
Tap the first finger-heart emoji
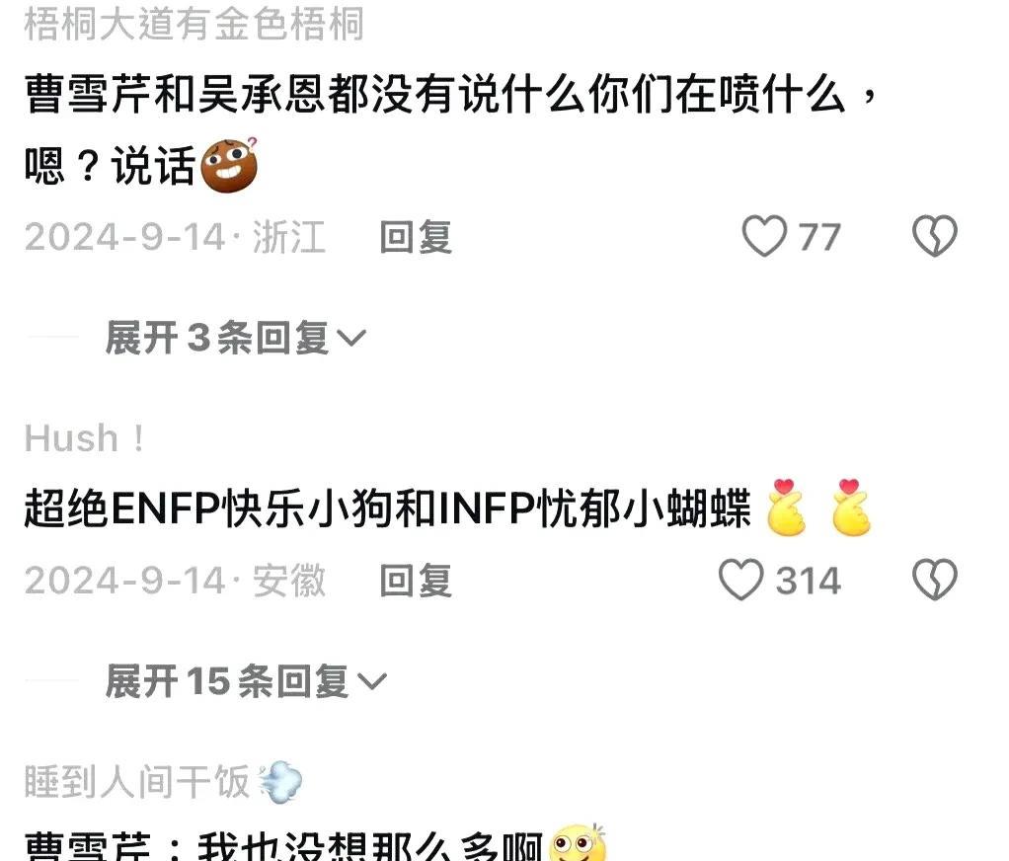click(786, 508)
